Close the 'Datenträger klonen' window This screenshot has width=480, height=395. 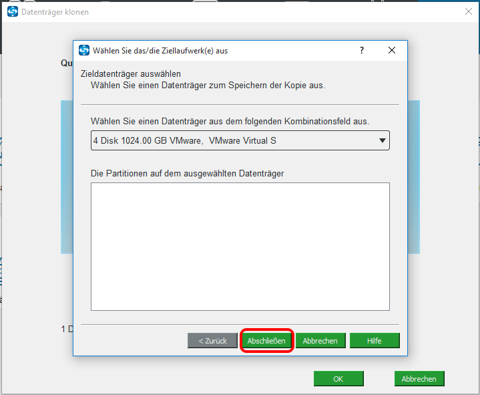468,11
